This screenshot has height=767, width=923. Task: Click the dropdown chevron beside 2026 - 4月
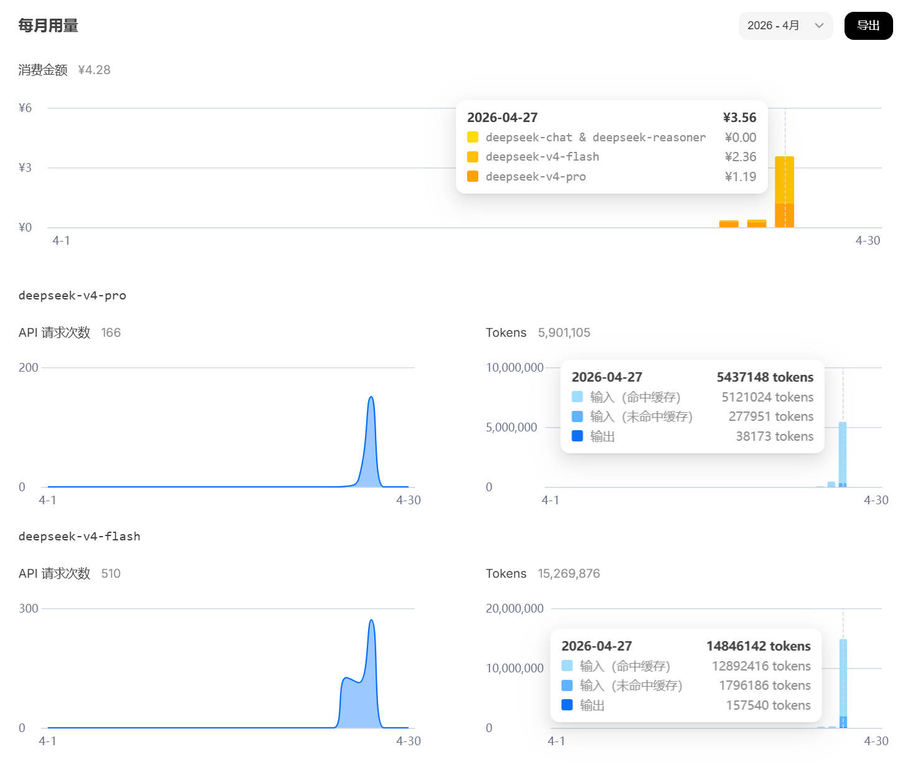[819, 26]
